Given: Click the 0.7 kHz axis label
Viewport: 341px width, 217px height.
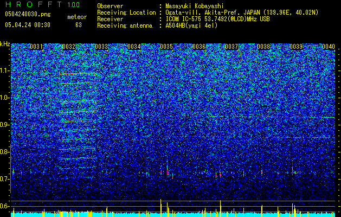Looking at the screenshot, I should pyautogui.click(x=4, y=179).
